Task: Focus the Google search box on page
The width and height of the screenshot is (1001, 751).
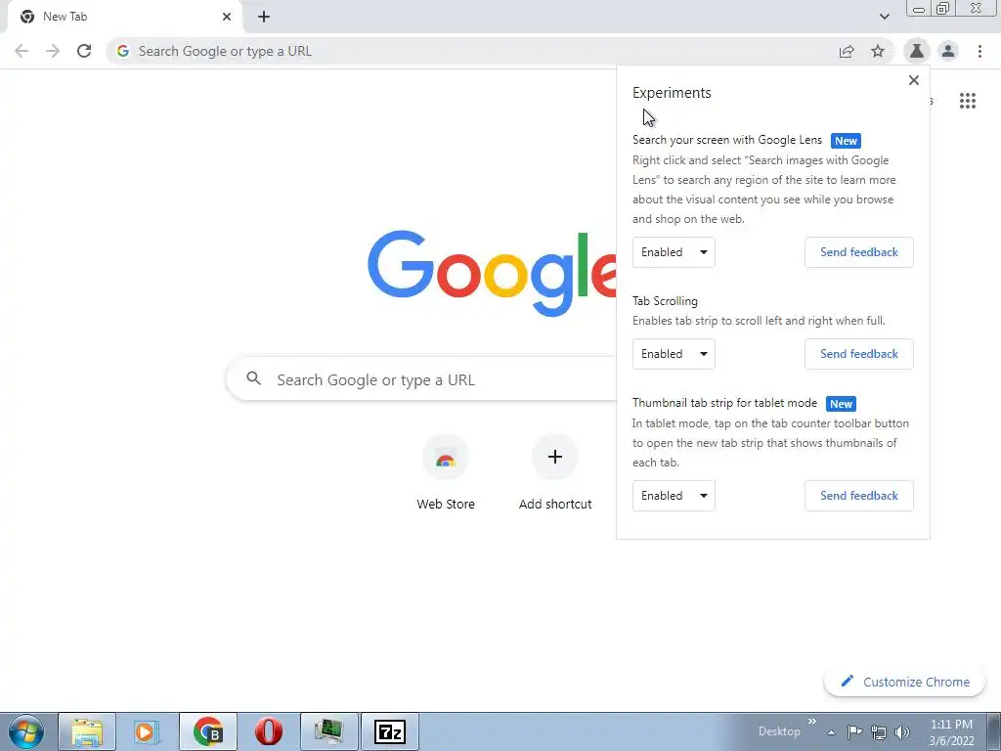Action: tap(421, 379)
